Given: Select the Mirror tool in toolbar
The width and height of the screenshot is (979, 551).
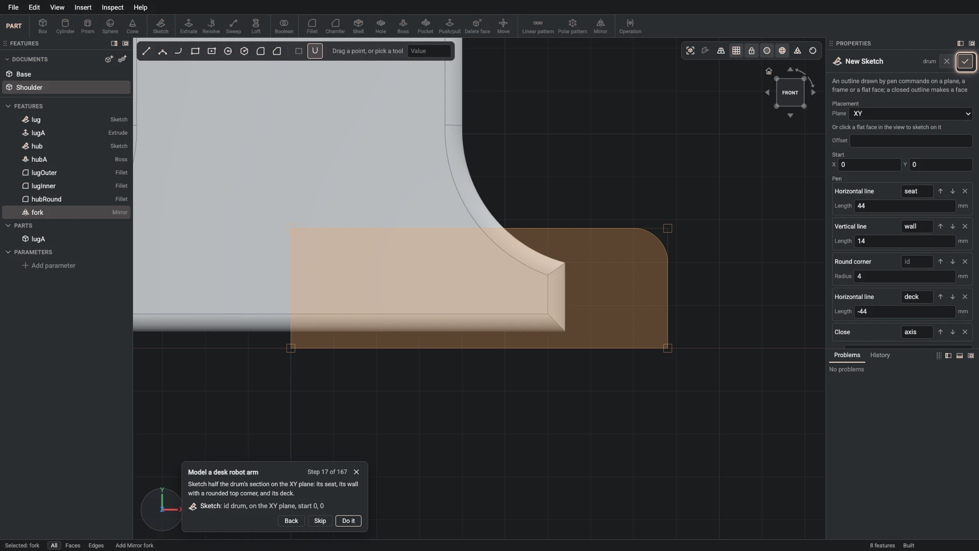Looking at the screenshot, I should (600, 26).
